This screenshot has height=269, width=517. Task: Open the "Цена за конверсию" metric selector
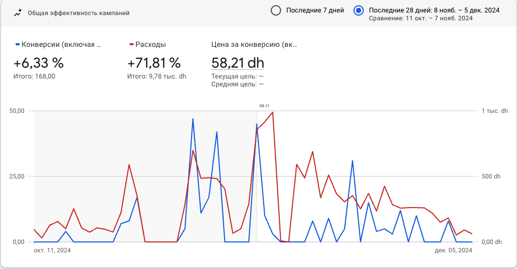254,44
